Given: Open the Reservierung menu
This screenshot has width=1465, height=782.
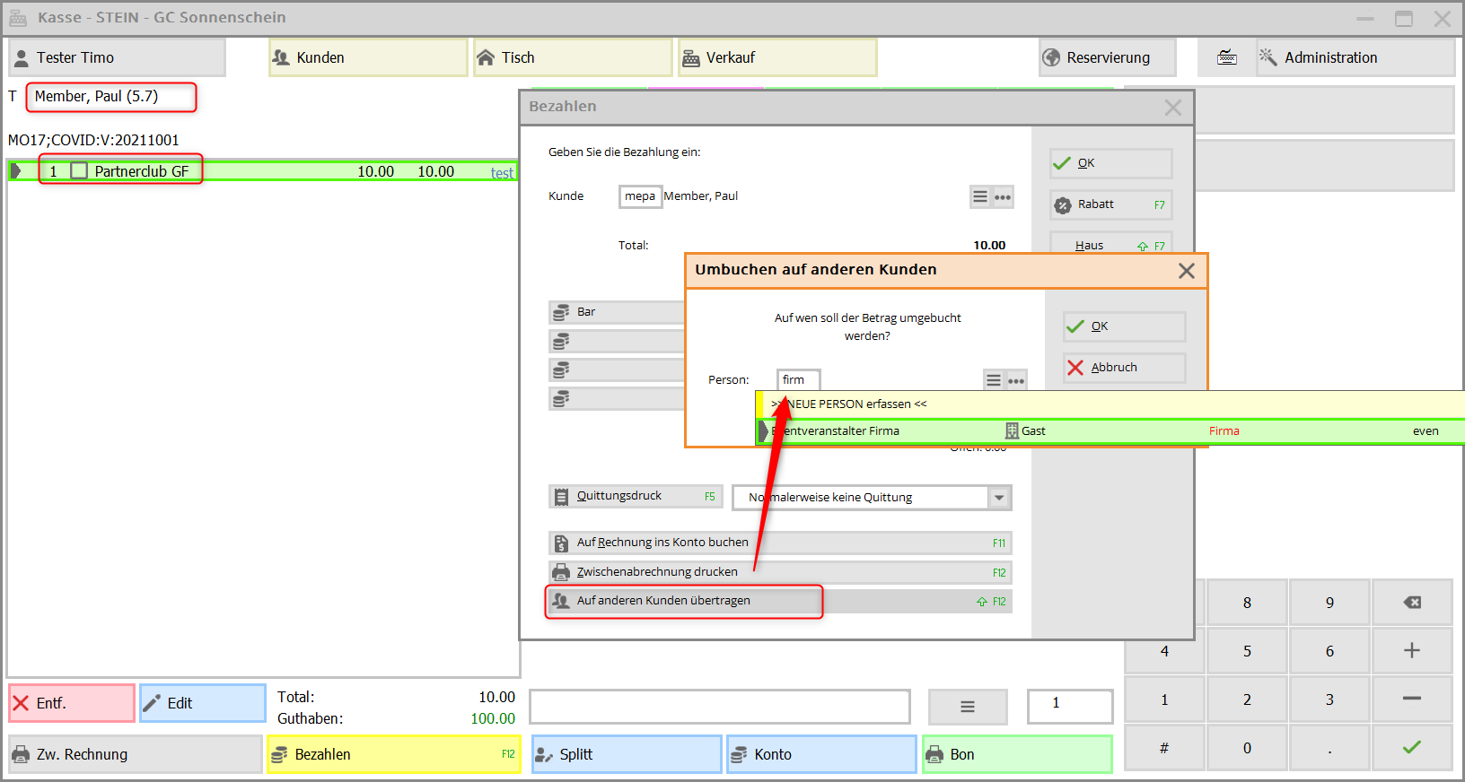Looking at the screenshot, I should (1107, 57).
